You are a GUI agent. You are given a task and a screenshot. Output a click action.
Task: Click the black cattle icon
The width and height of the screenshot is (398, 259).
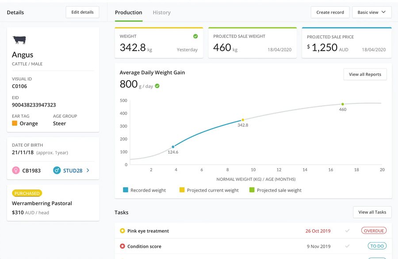[x=19, y=40]
